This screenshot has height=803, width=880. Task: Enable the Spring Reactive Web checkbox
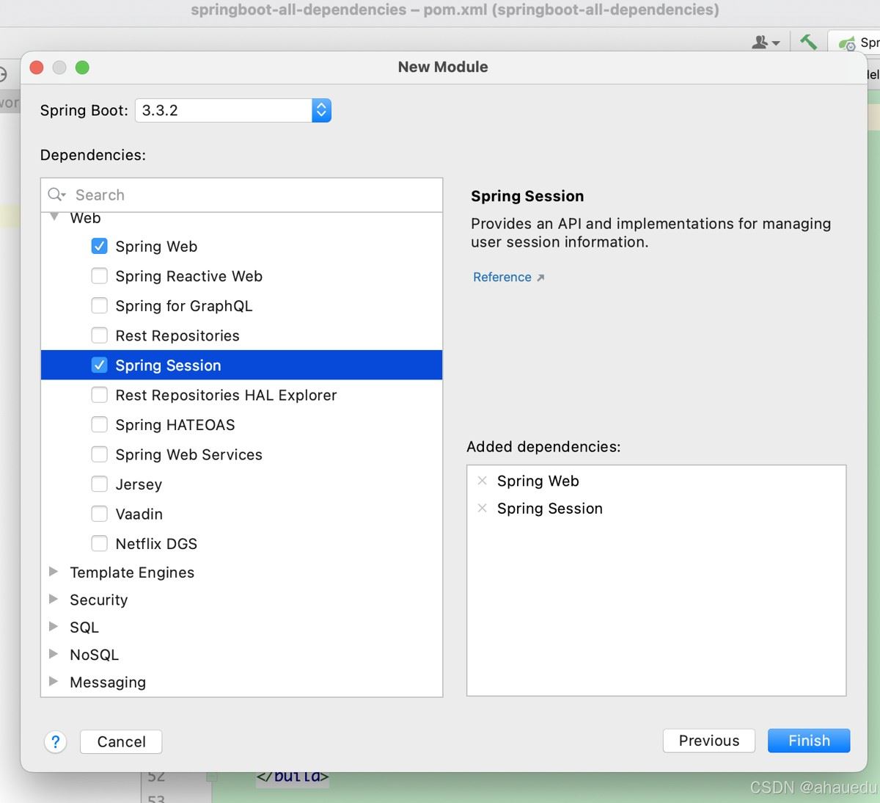click(99, 276)
